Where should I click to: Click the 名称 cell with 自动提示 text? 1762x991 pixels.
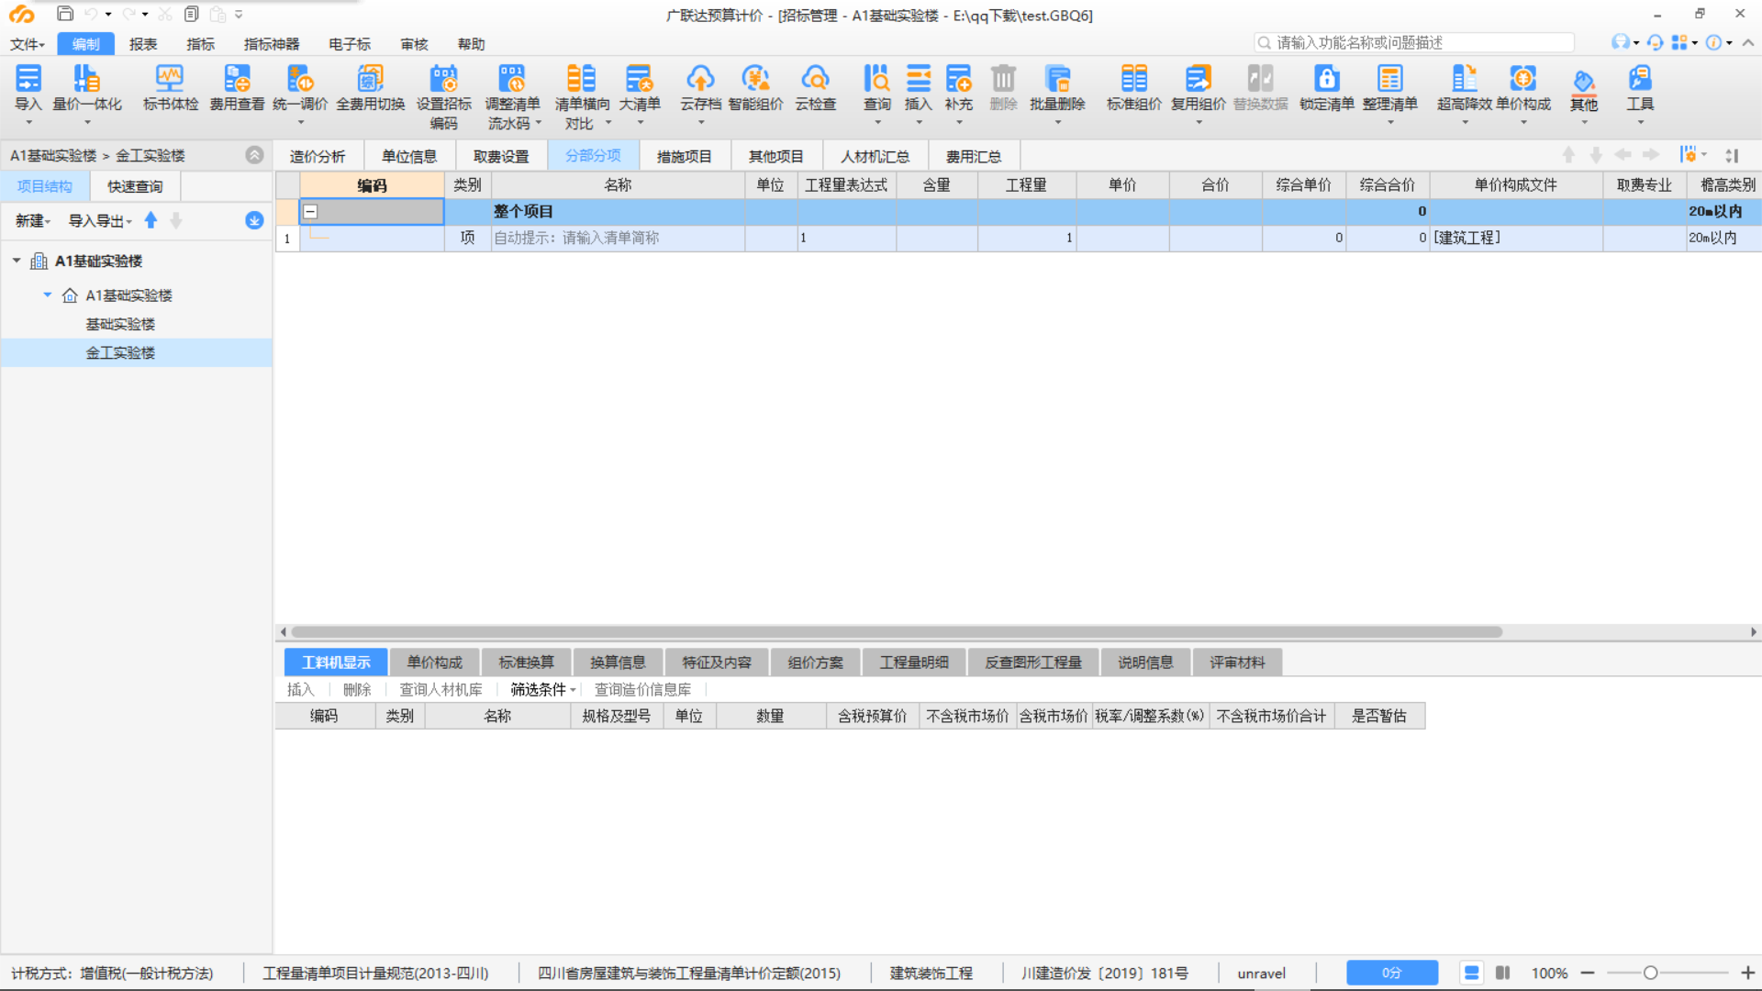pos(618,238)
